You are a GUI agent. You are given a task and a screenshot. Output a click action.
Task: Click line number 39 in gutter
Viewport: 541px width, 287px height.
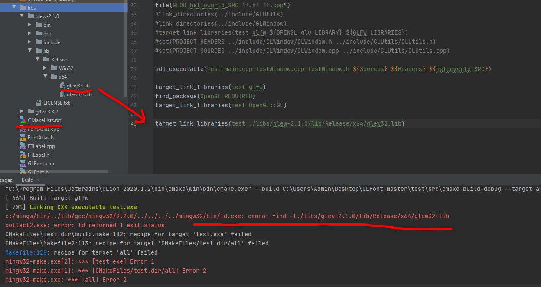(x=134, y=69)
